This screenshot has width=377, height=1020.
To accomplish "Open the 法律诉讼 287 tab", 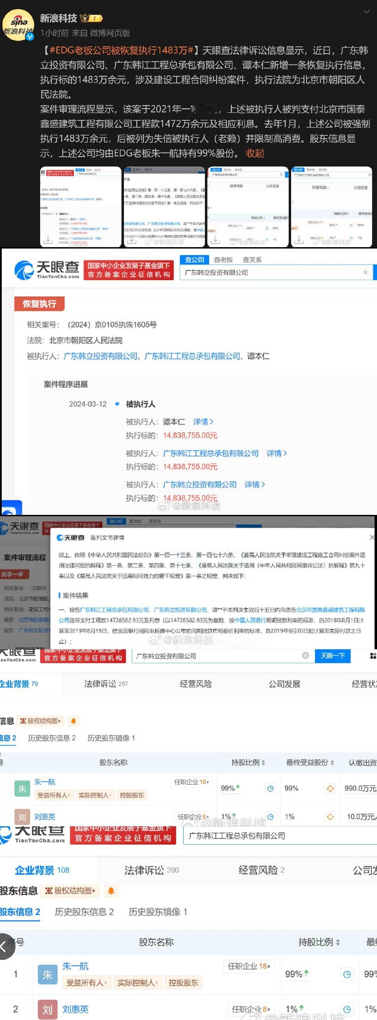I will tap(106, 684).
